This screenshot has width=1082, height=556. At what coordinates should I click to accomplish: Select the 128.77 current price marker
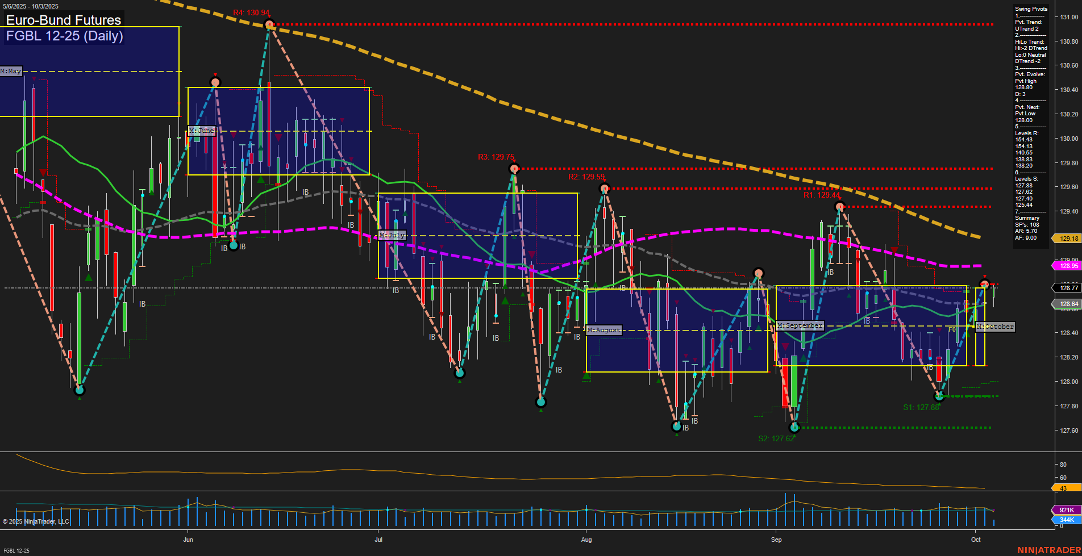1066,288
